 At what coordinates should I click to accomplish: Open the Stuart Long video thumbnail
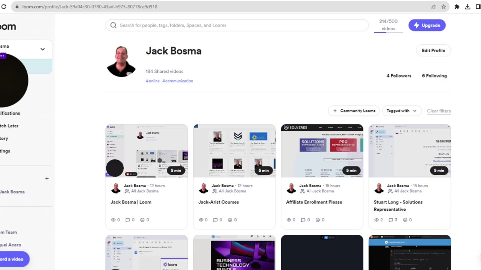tap(410, 150)
